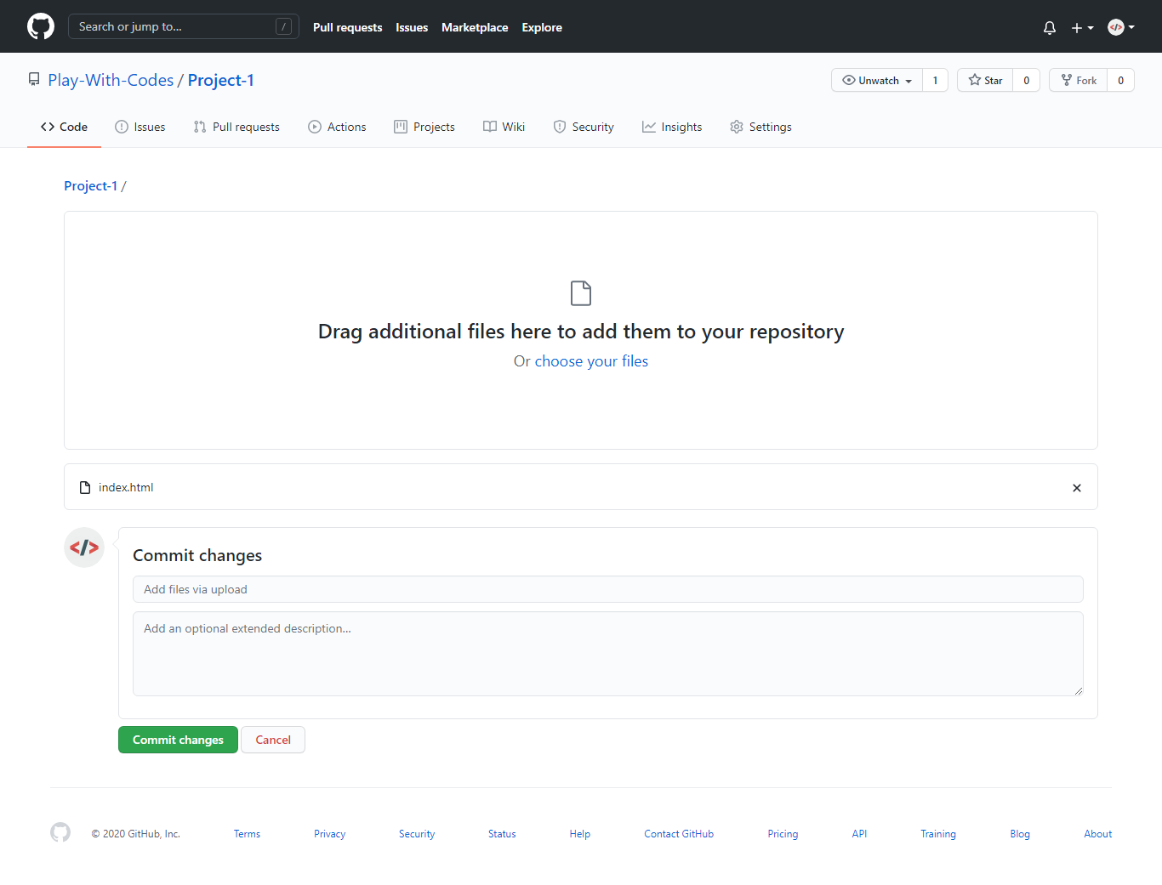Open the Insights tab
This screenshot has height=885, width=1162.
click(672, 127)
